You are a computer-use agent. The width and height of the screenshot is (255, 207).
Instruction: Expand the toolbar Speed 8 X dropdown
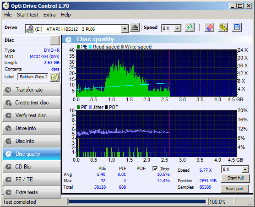tap(178, 28)
